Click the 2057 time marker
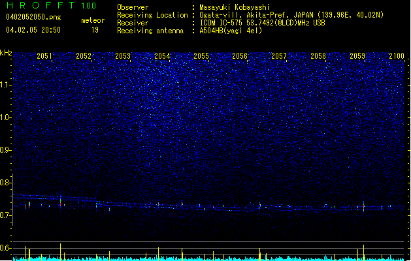Image resolution: width=411 pixels, height=261 pixels. coord(279,56)
